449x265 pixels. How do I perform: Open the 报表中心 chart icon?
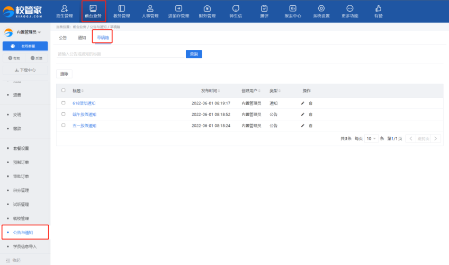(x=293, y=8)
